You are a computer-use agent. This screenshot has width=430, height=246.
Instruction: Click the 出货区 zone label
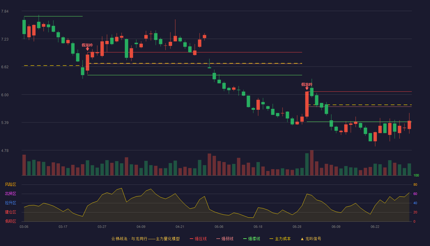click(10, 194)
